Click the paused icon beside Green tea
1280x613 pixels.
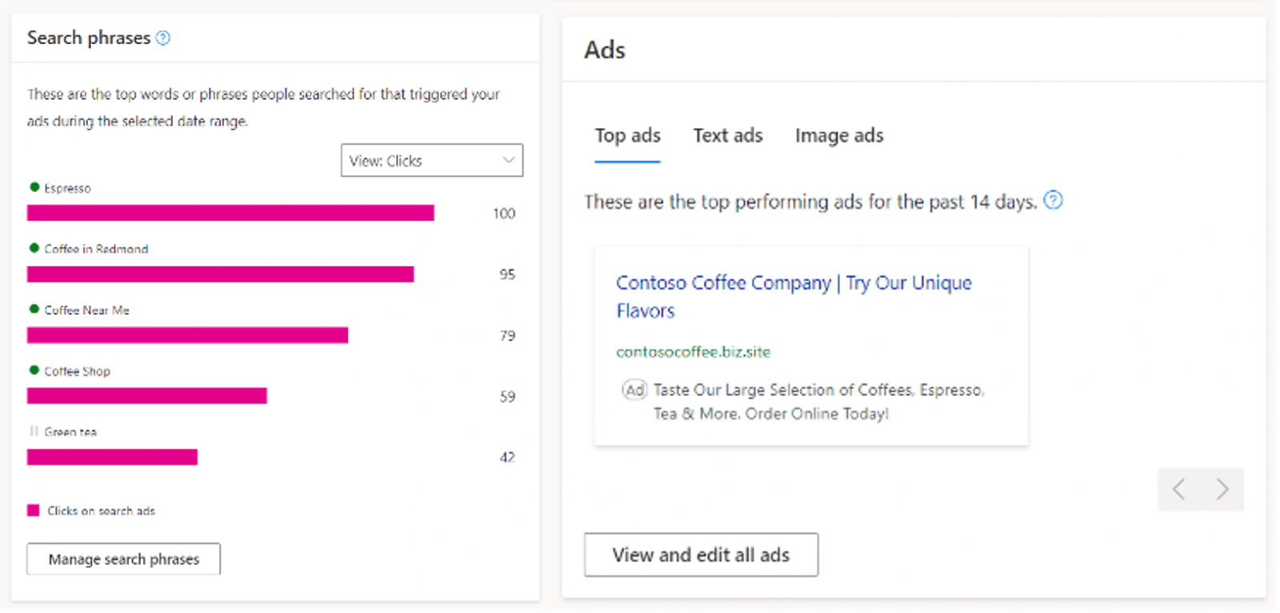34,431
